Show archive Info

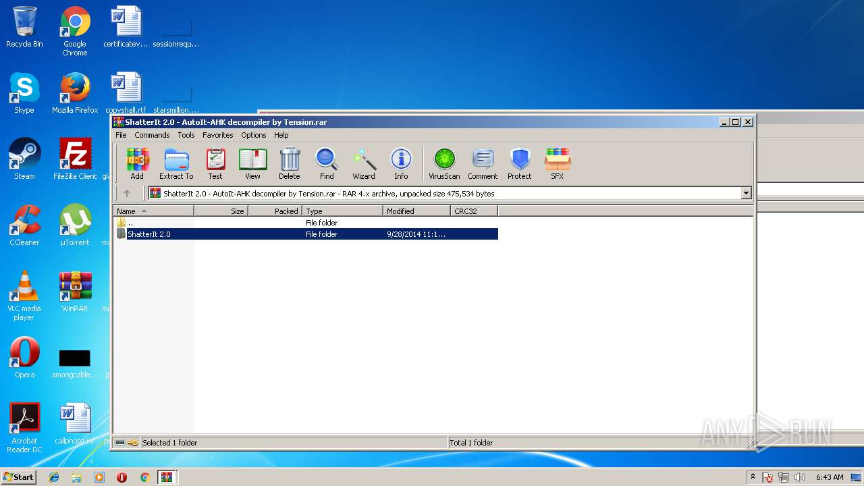401,164
